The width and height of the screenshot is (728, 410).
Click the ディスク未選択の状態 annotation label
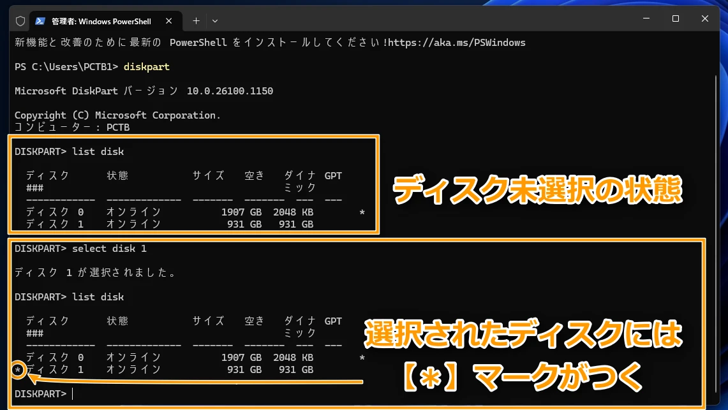tap(537, 189)
